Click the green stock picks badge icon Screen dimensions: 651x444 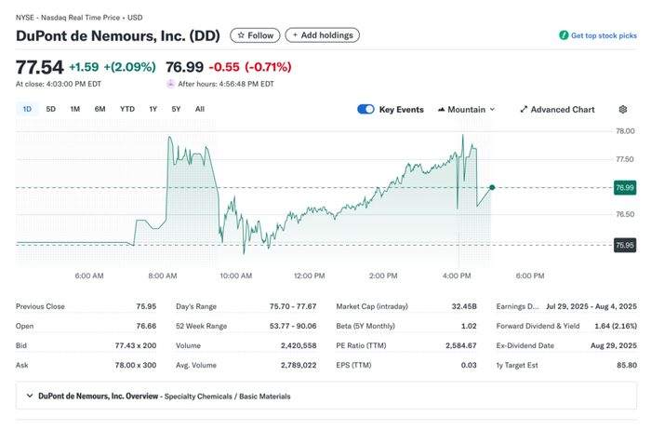coord(564,35)
